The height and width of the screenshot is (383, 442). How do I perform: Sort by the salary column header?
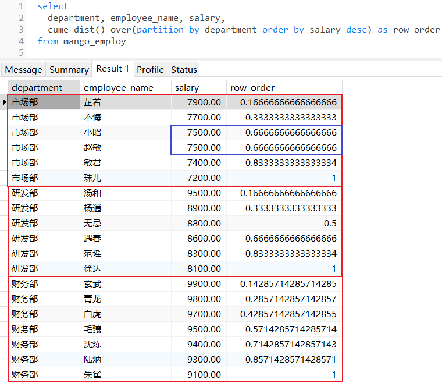199,88
